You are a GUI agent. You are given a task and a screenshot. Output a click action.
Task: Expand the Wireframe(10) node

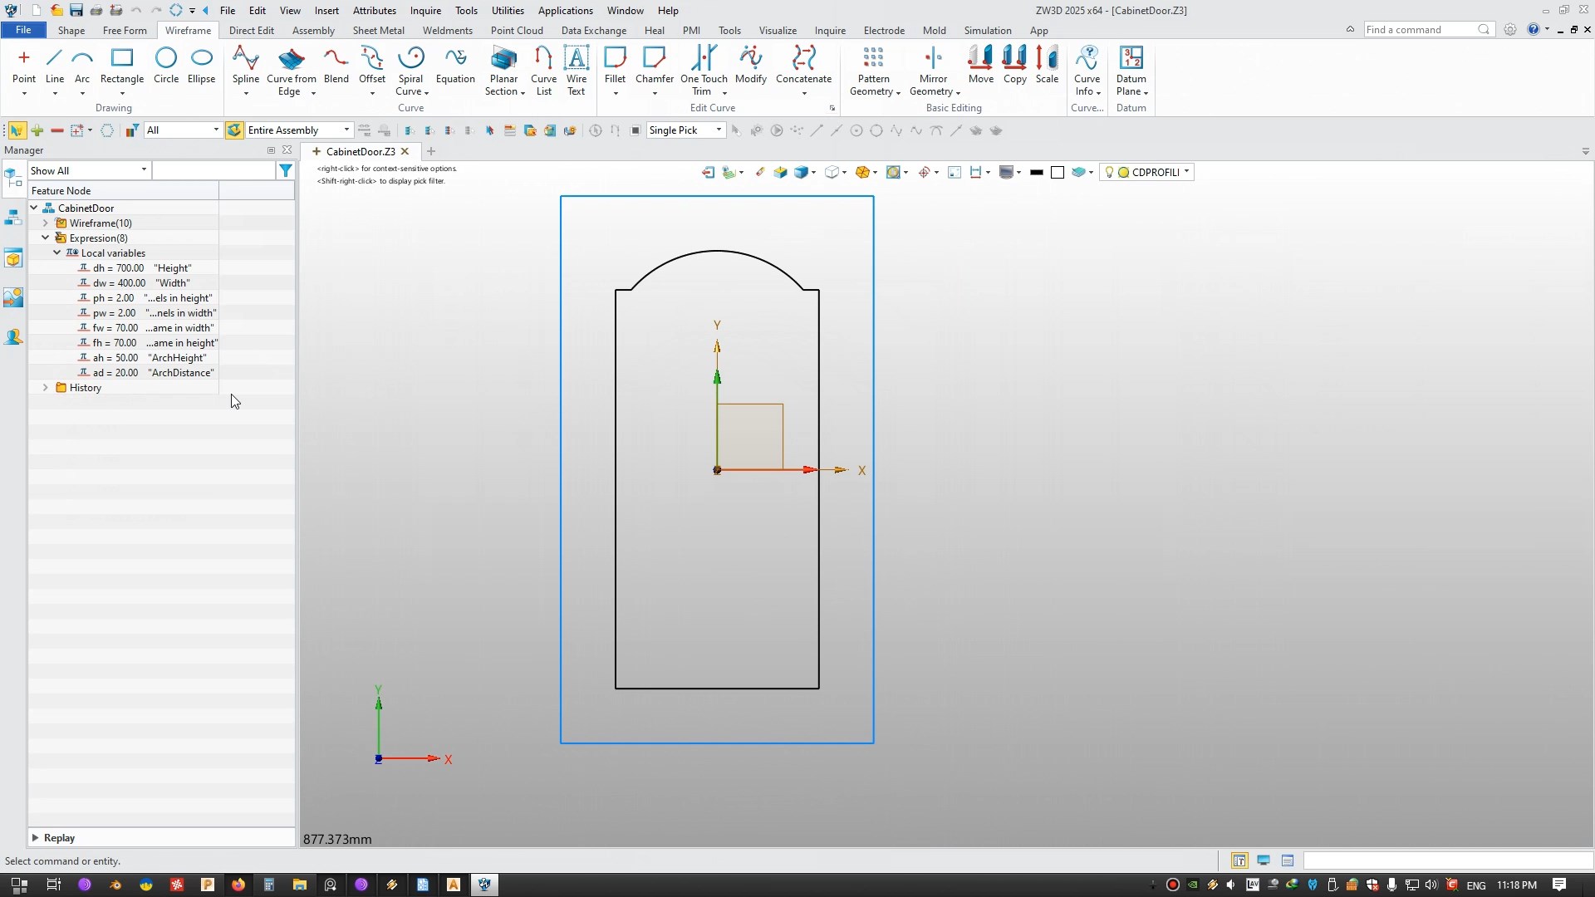[45, 223]
